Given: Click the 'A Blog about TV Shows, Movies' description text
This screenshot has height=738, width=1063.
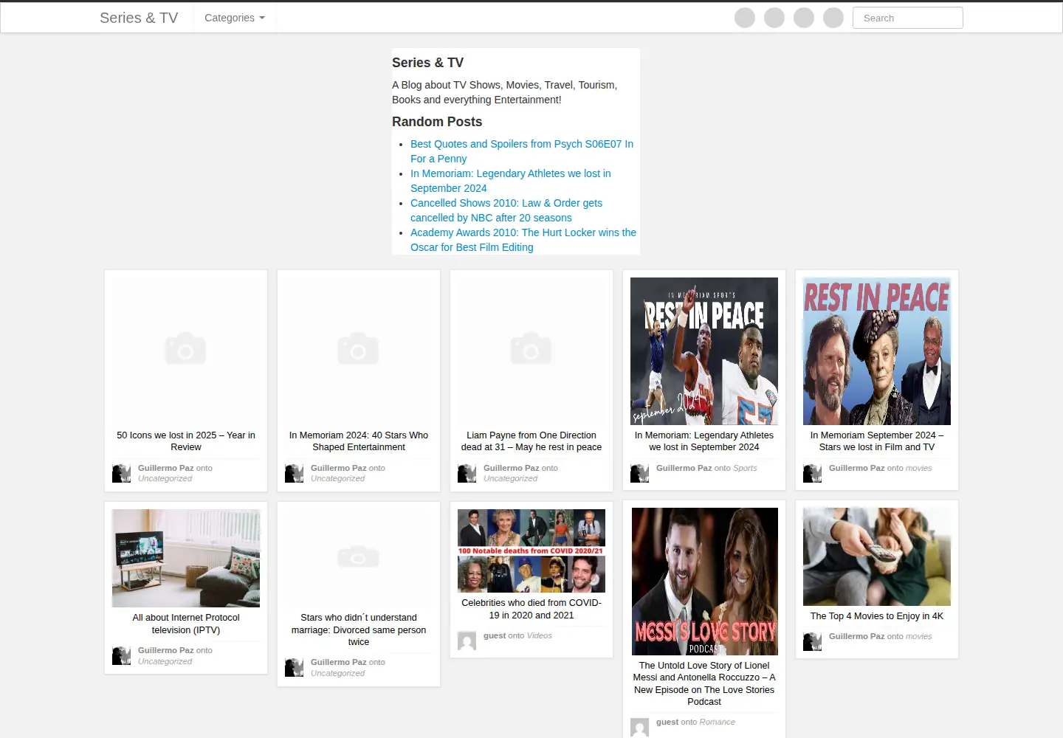Looking at the screenshot, I should point(505,92).
